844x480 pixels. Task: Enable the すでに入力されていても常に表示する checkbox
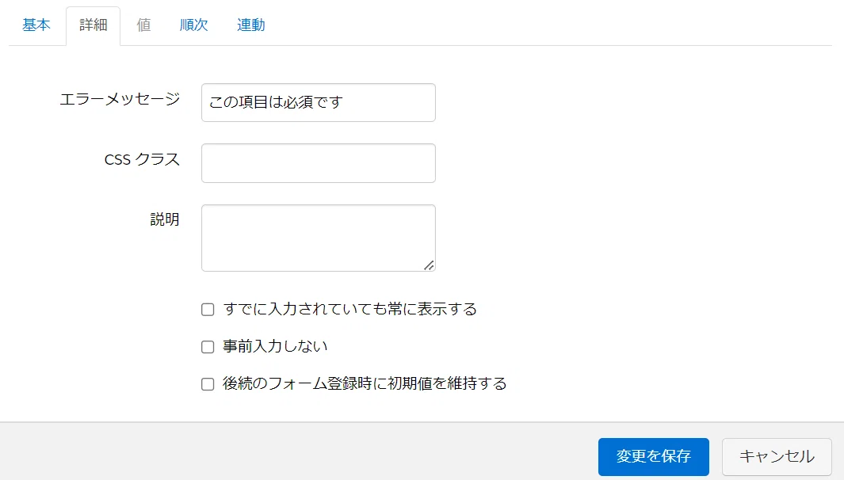click(208, 310)
